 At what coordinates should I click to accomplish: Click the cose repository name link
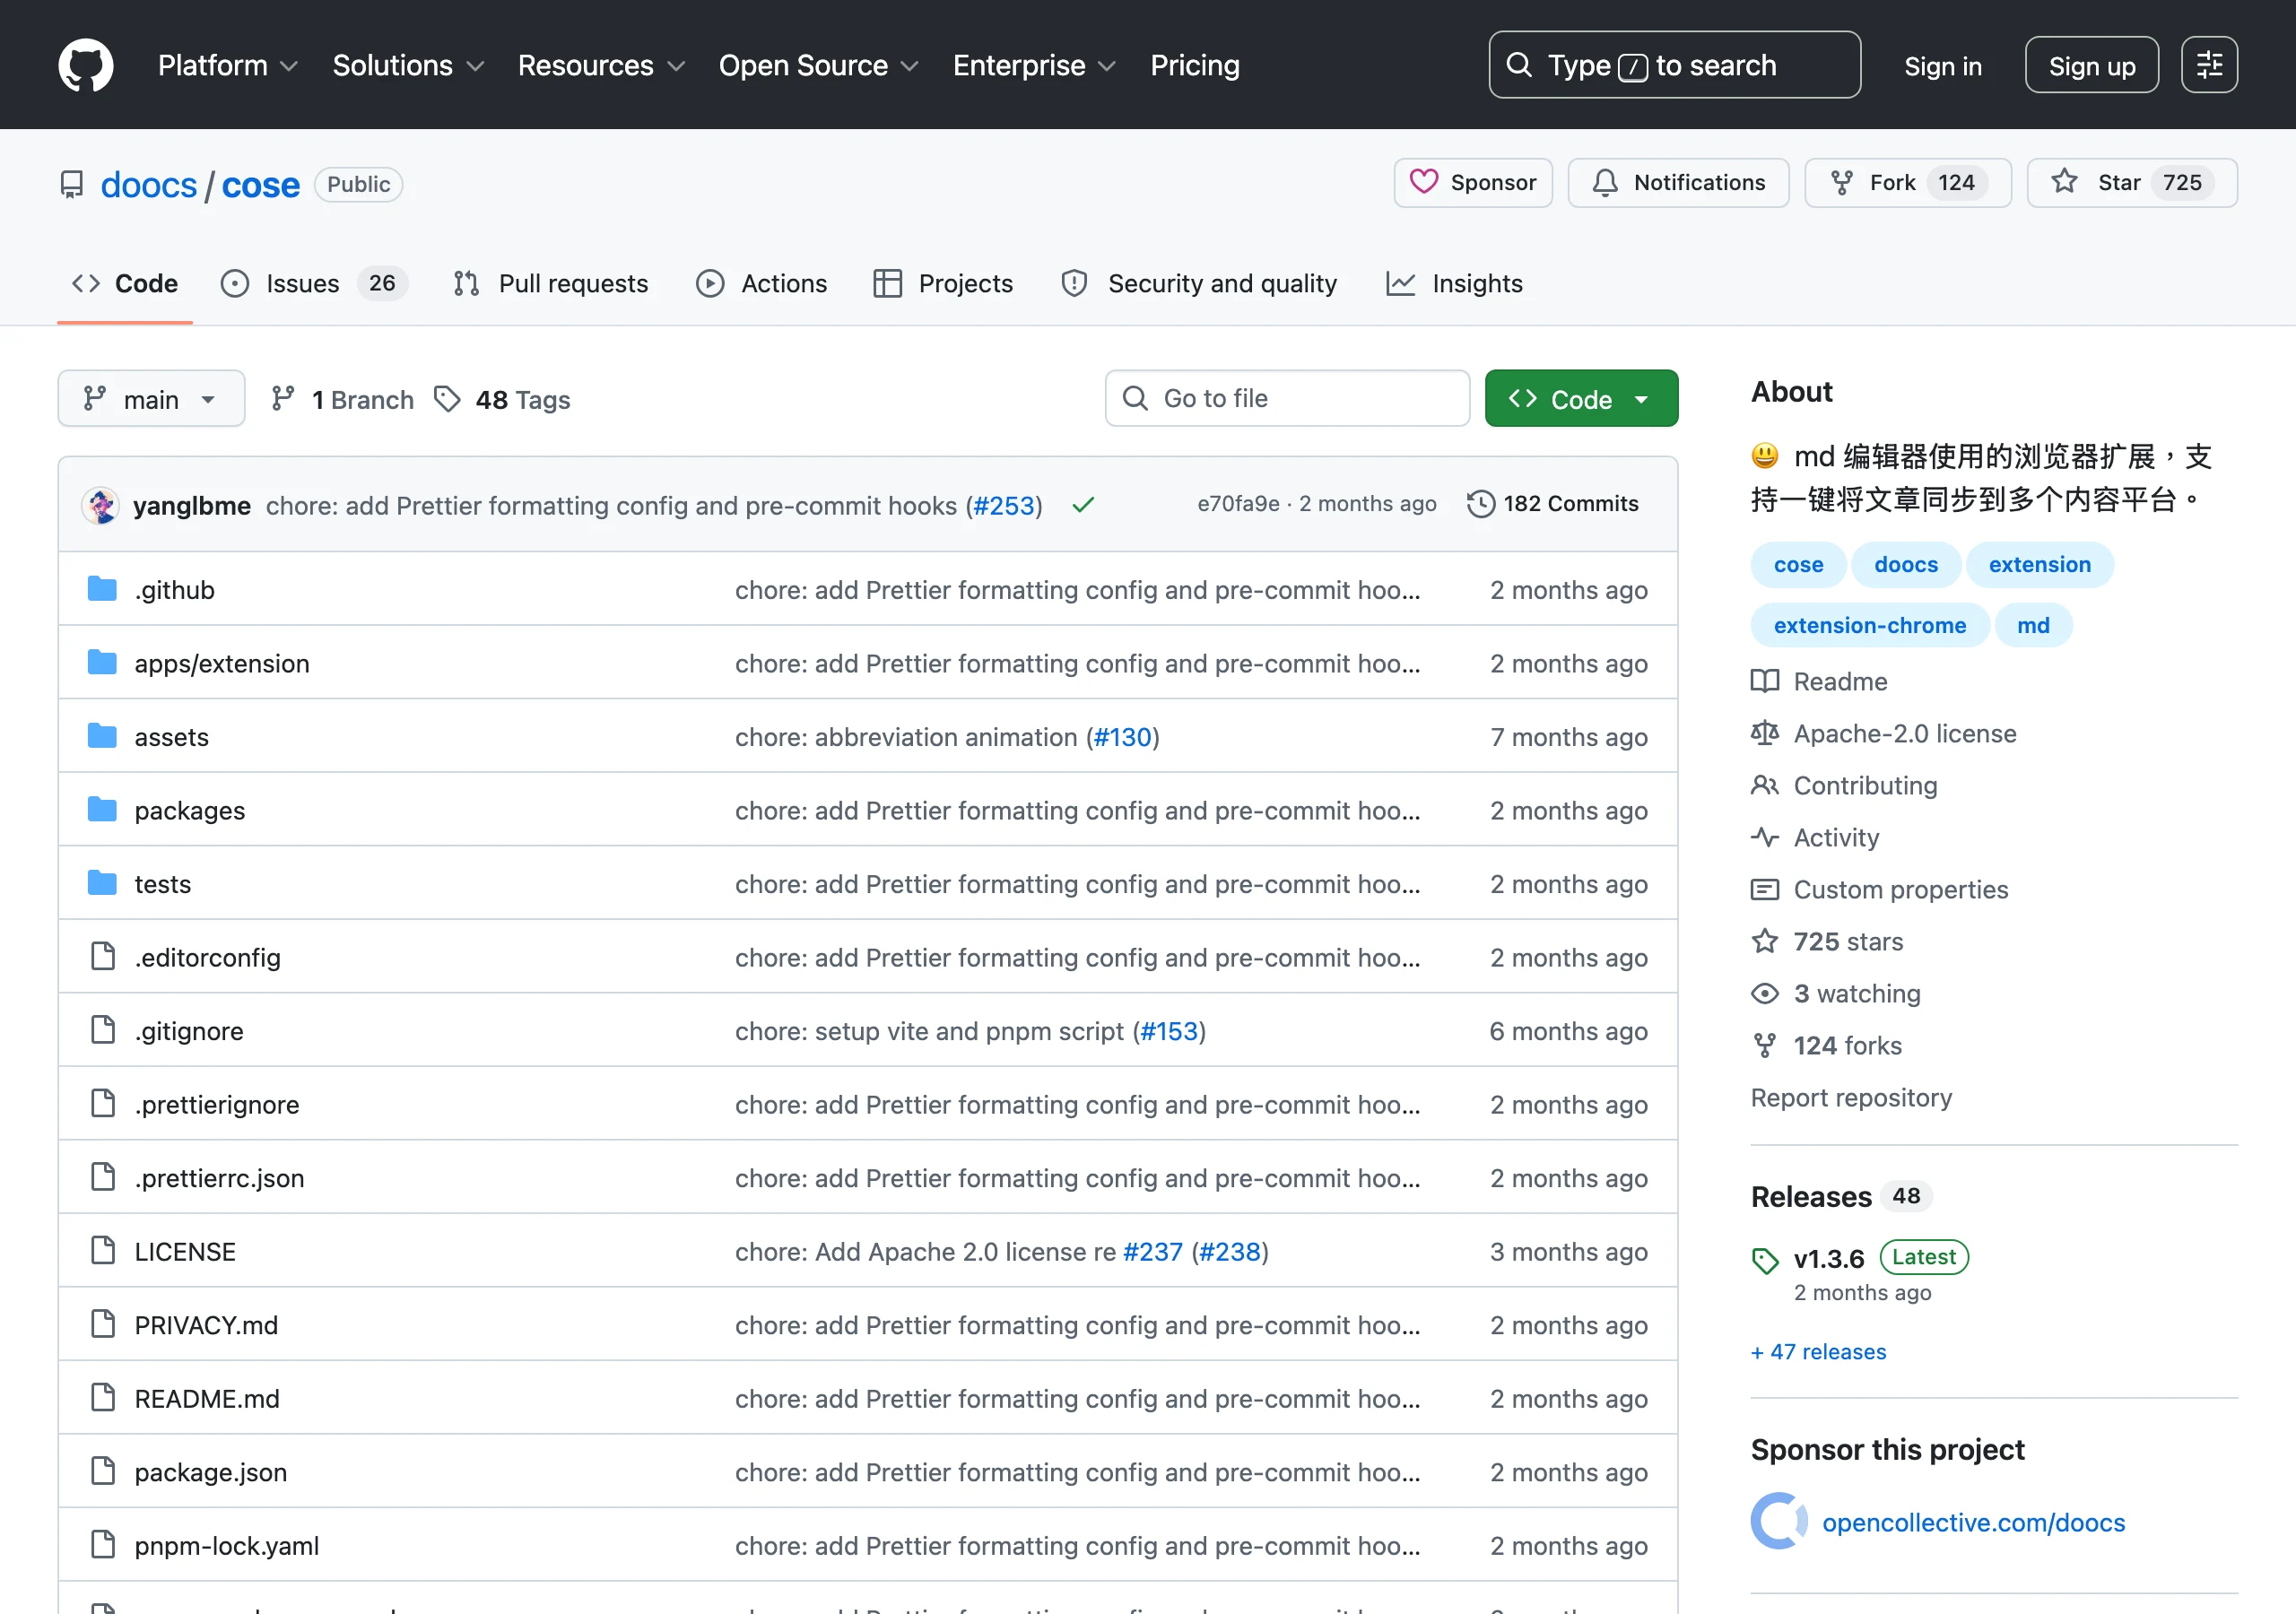pyautogui.click(x=261, y=185)
